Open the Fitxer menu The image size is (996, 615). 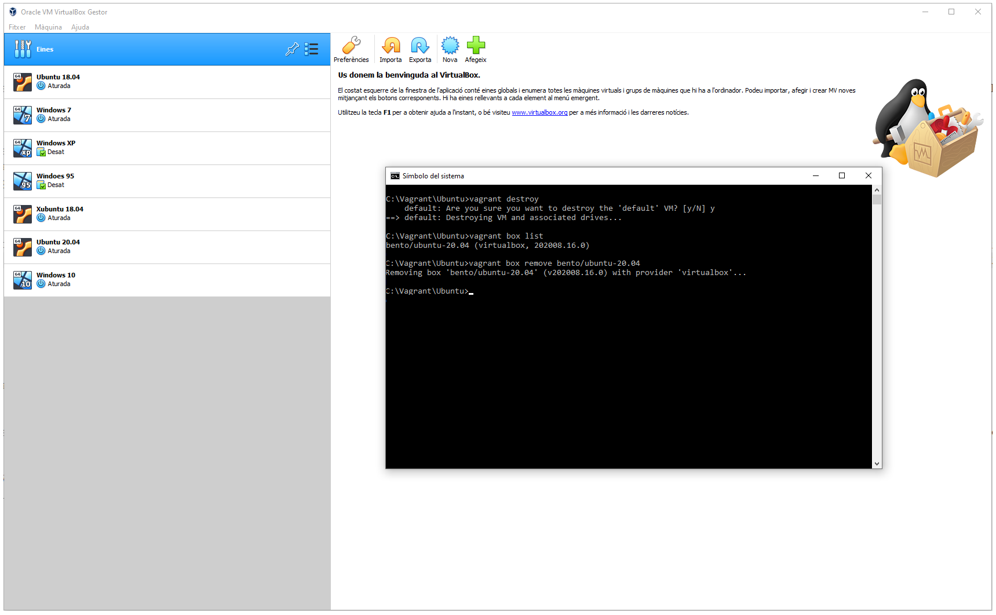coord(17,27)
